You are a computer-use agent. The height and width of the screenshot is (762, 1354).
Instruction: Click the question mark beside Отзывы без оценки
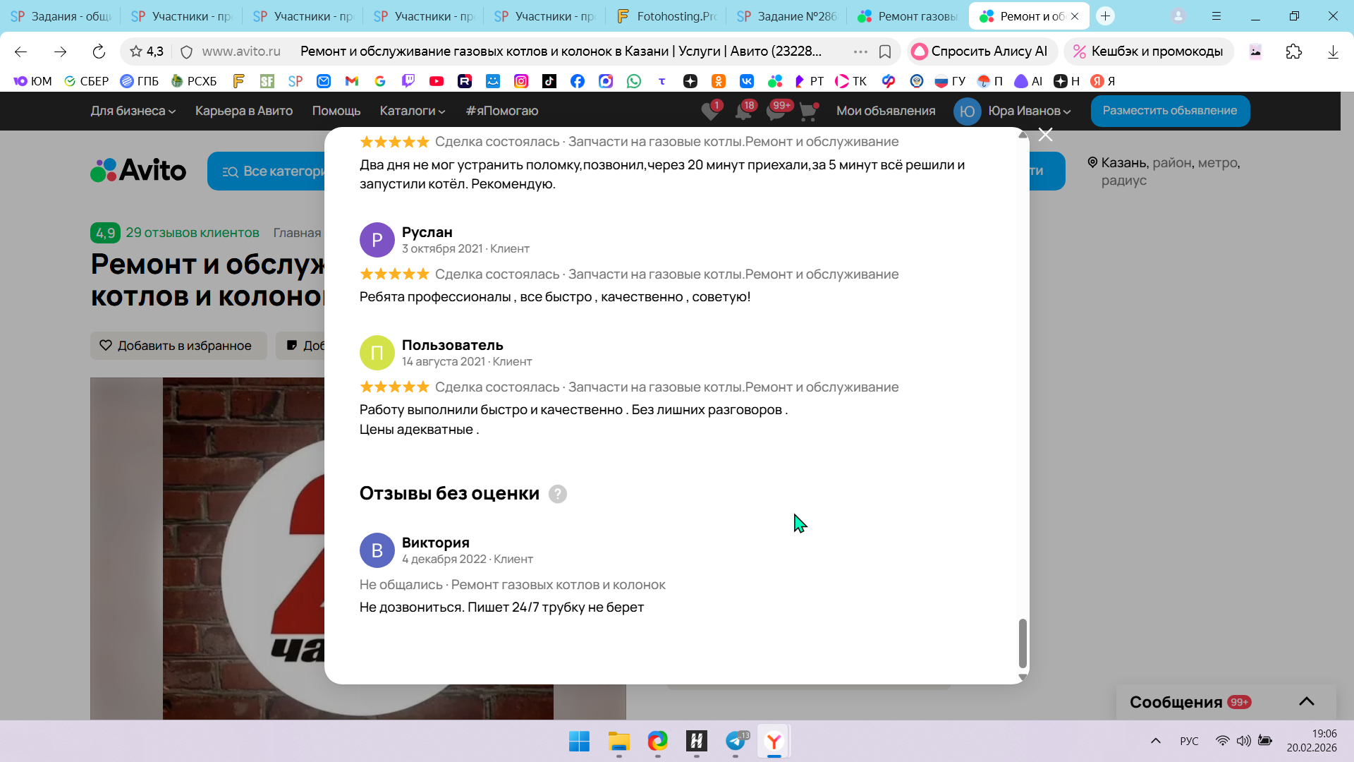pos(557,494)
